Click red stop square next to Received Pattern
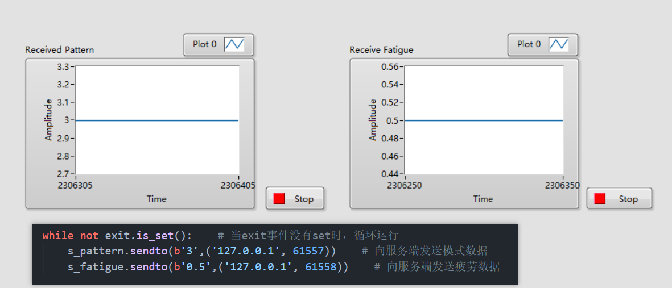This screenshot has height=288, width=672. point(279,199)
